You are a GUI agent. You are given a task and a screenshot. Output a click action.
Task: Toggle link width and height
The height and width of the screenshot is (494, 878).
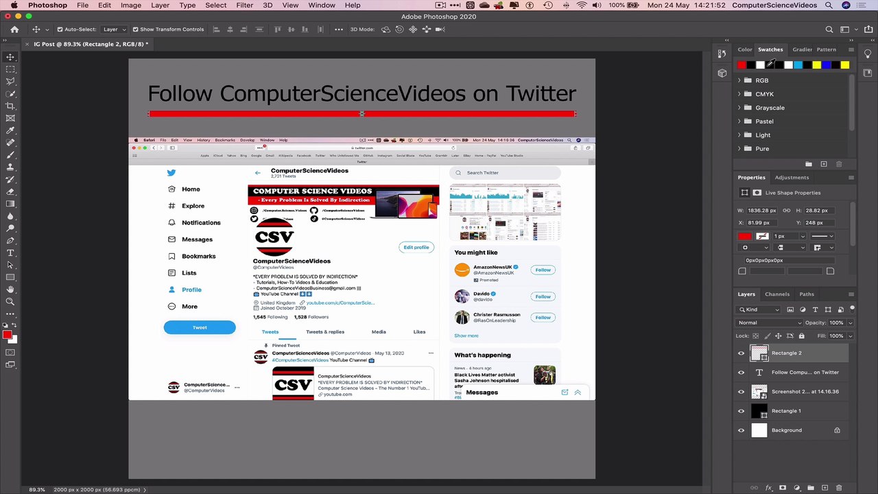[x=786, y=211]
